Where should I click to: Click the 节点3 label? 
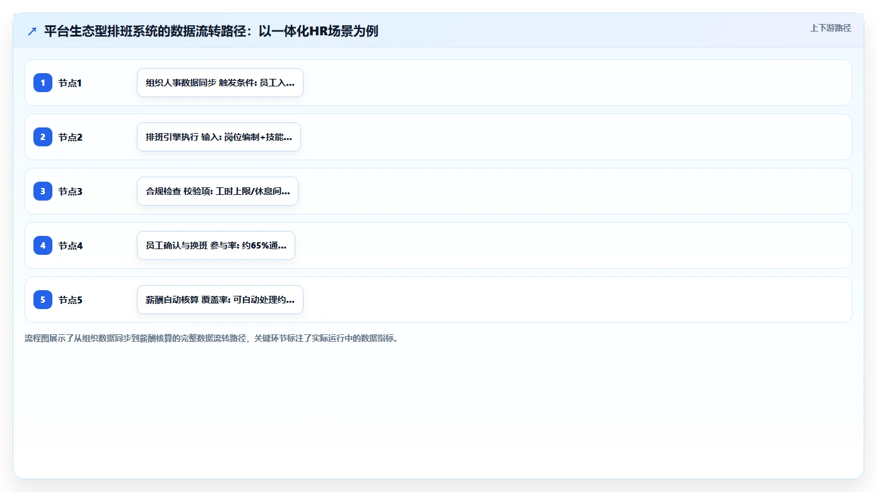click(x=70, y=191)
